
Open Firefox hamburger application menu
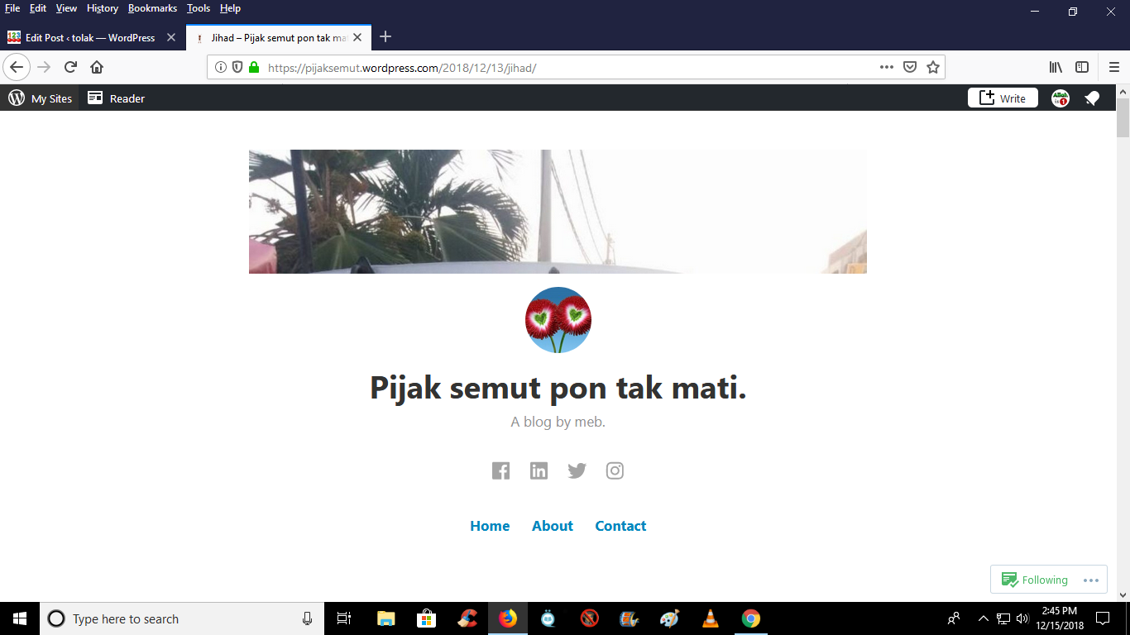point(1113,68)
